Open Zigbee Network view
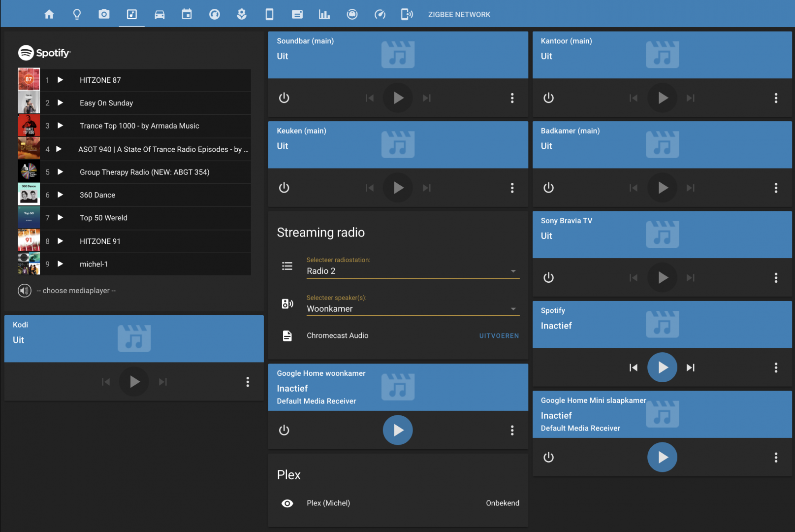Viewport: 795px width, 532px height. click(459, 15)
